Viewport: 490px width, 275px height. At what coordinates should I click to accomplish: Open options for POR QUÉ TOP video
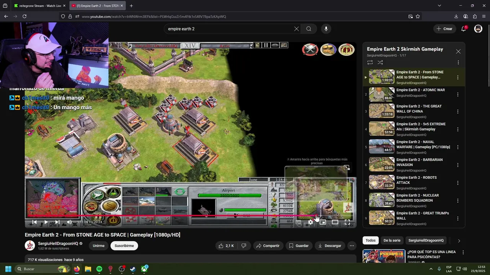[463, 252]
